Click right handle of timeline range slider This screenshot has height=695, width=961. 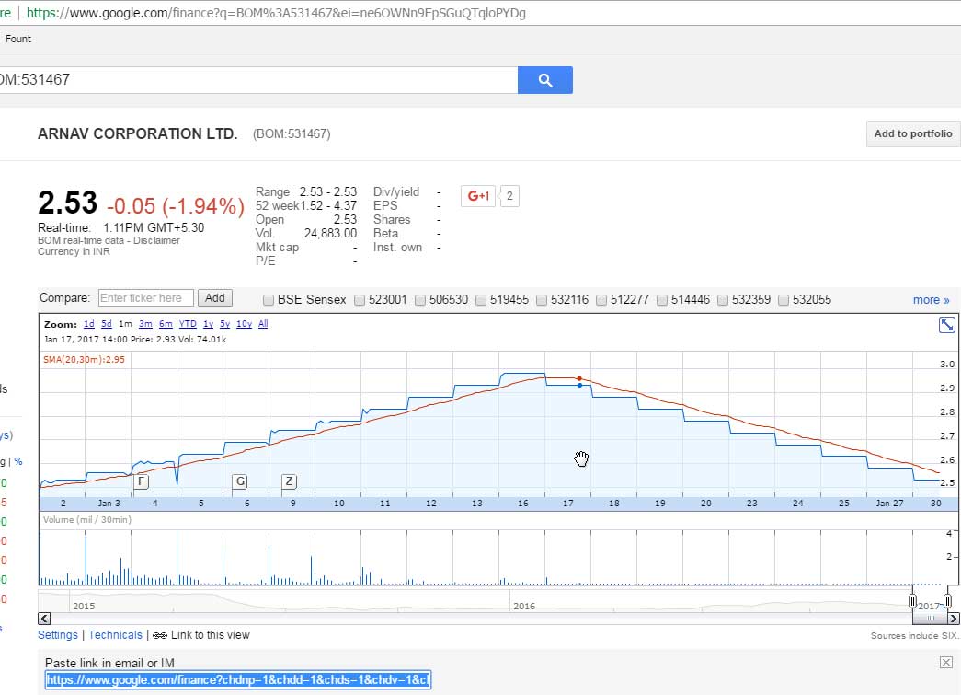(947, 600)
